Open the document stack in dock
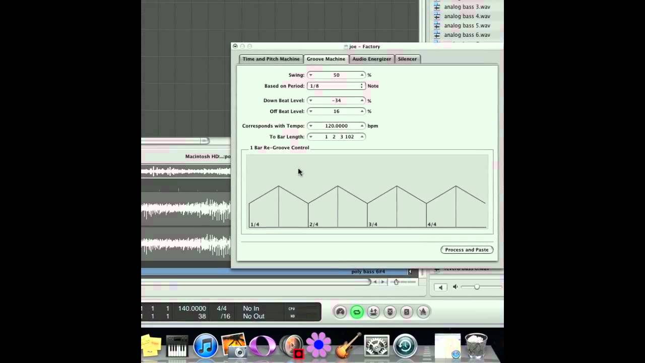Image resolution: width=645 pixels, height=363 pixels. (447, 346)
